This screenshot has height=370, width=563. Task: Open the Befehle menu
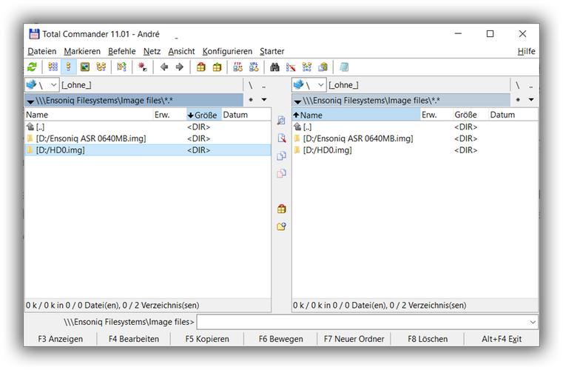pos(122,51)
